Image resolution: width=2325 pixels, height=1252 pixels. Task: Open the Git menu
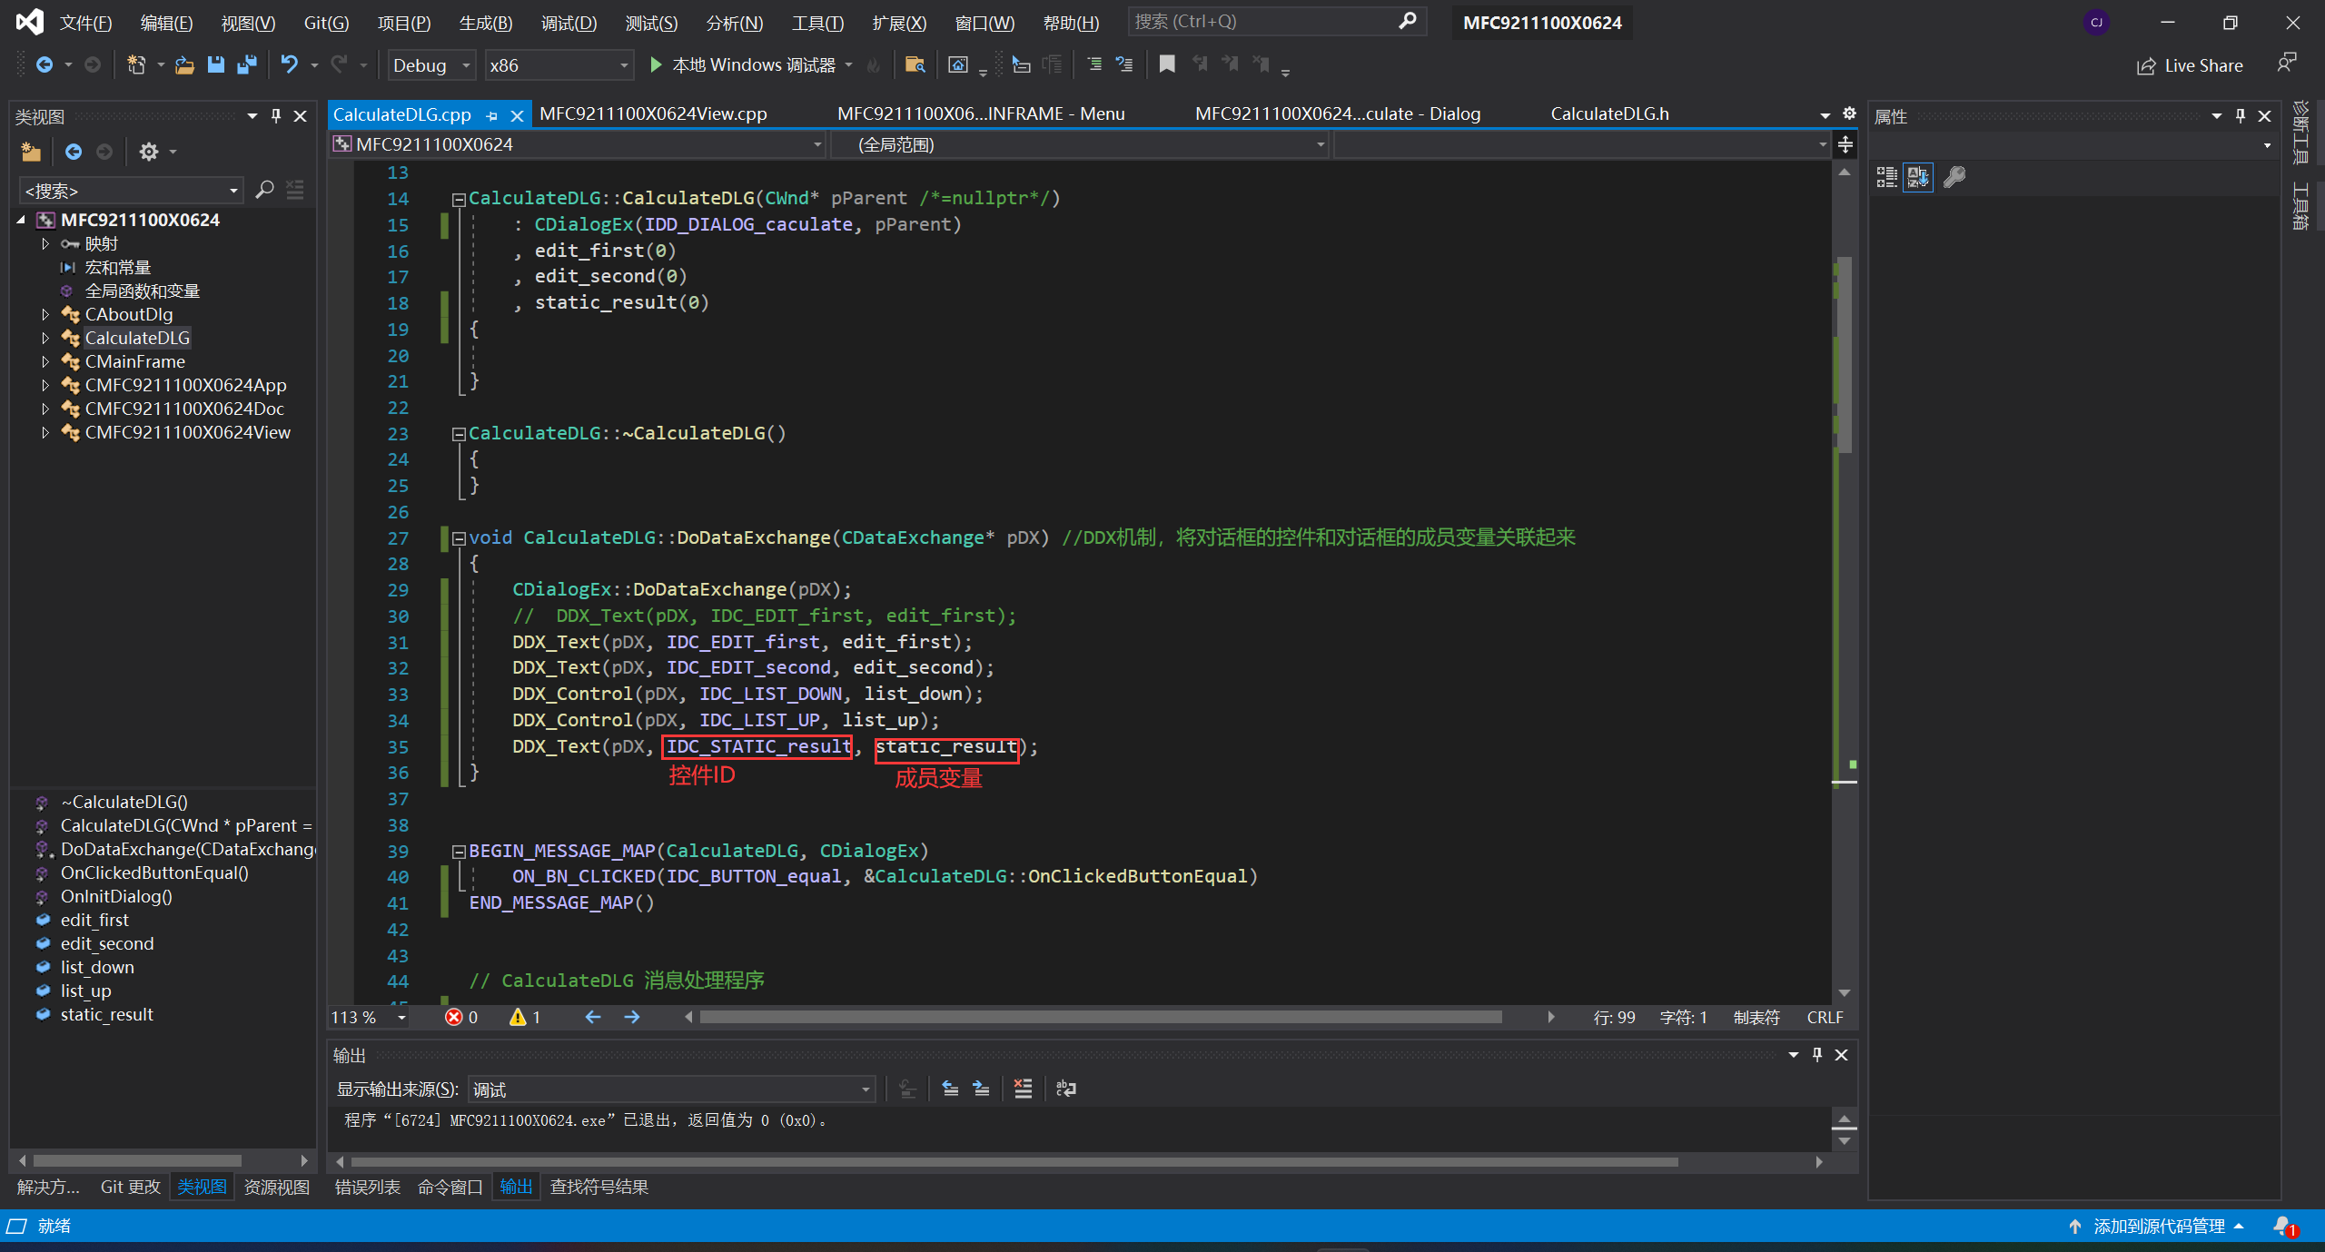[x=326, y=23]
